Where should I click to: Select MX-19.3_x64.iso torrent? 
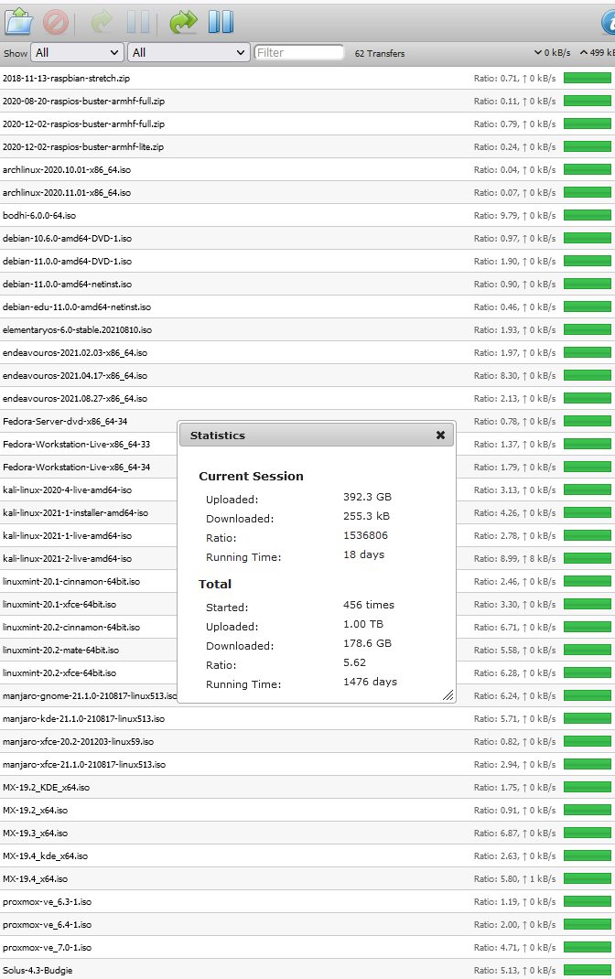tap(307, 834)
